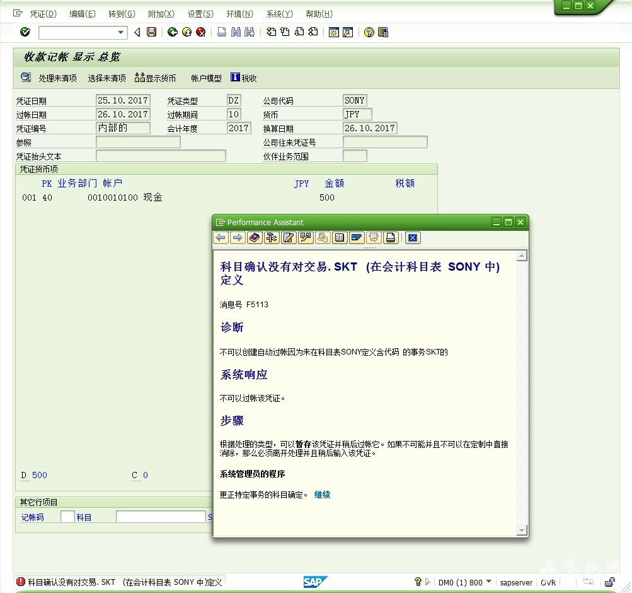Image resolution: width=632 pixels, height=593 pixels.
Task: Open the 附加(X) menu
Action: (x=161, y=14)
